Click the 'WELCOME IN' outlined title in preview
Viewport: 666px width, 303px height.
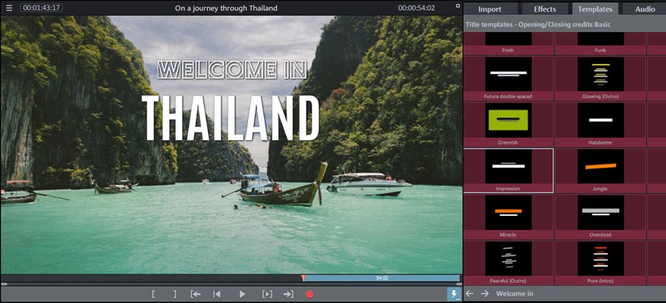point(232,70)
